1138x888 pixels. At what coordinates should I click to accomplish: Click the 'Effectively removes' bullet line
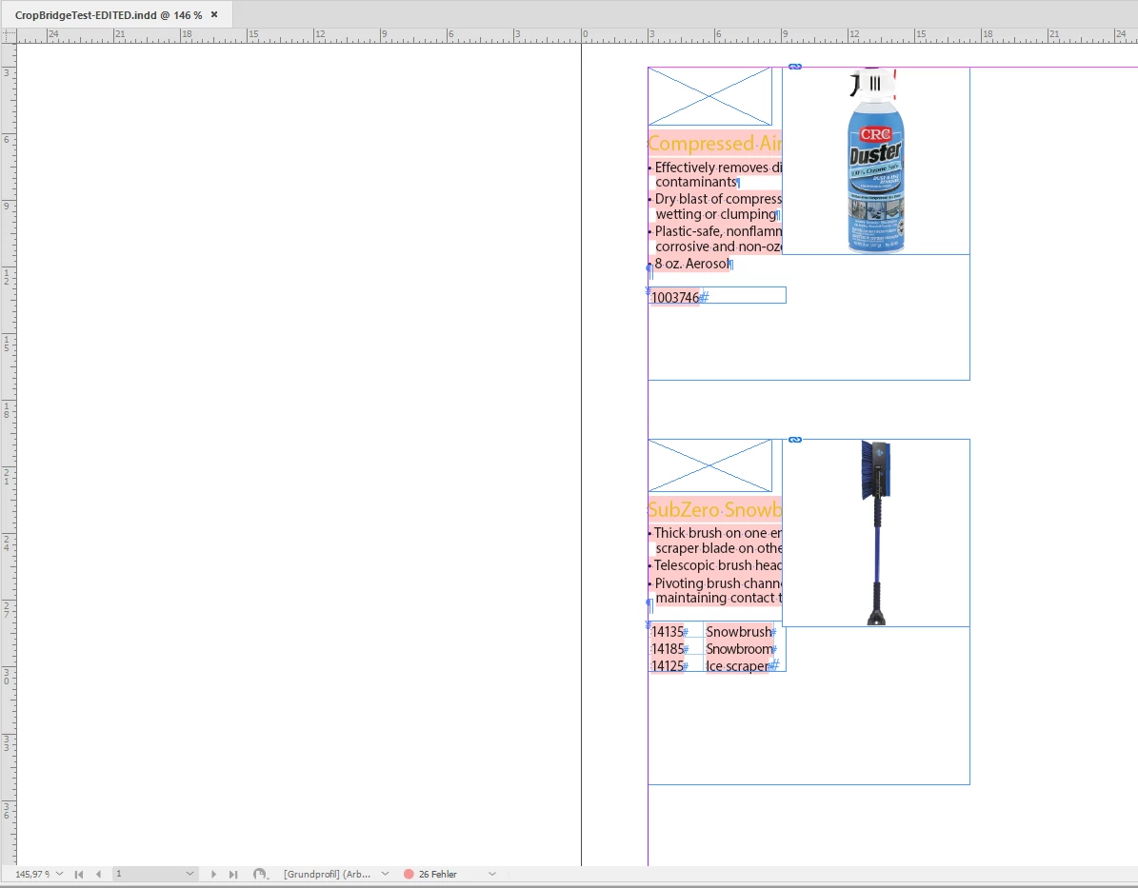(715, 168)
